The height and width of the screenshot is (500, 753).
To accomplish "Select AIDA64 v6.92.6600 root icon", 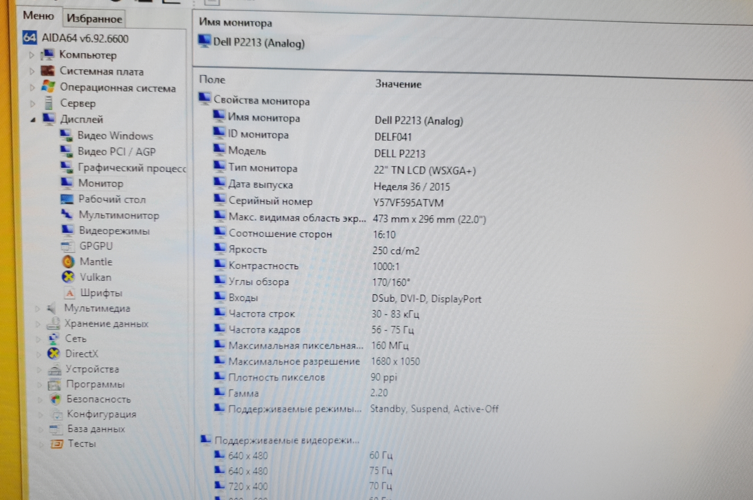I will click(30, 37).
